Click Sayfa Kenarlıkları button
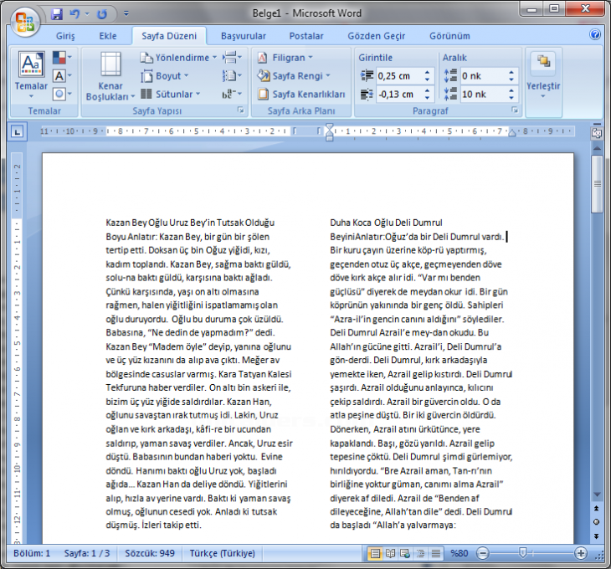The image size is (611, 569). click(301, 94)
